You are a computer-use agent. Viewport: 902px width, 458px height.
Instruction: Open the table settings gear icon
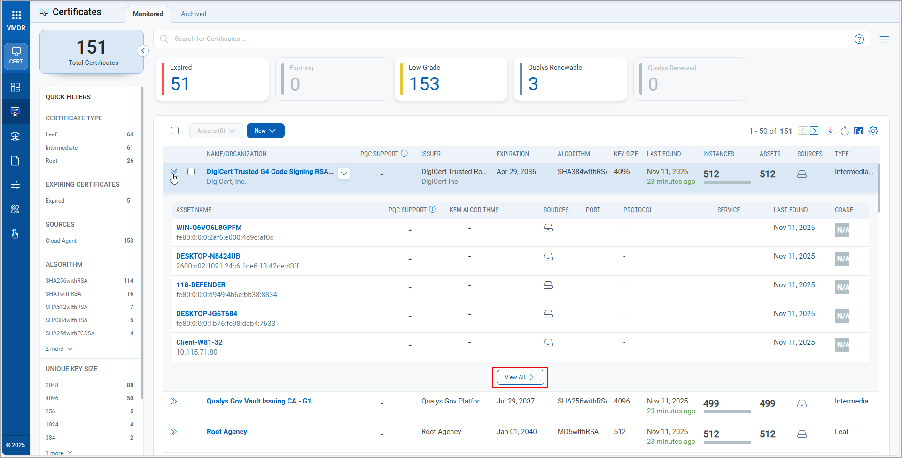pyautogui.click(x=873, y=131)
